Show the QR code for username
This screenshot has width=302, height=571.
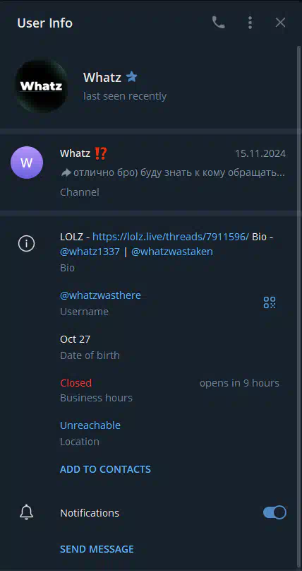pyautogui.click(x=270, y=302)
